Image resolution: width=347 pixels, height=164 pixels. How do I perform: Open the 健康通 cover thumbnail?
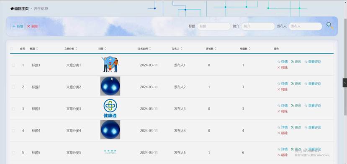pos(110,108)
